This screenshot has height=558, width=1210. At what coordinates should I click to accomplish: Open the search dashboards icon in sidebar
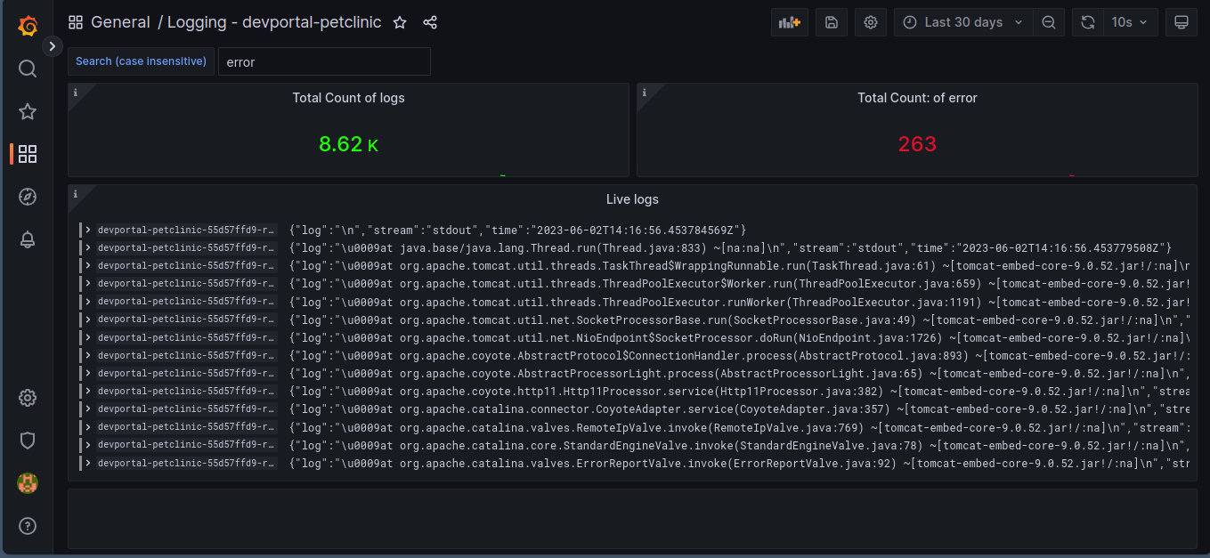[28, 69]
